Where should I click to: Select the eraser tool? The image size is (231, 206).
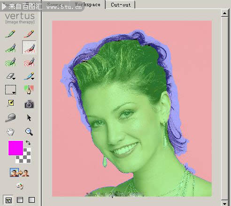[x=10, y=76]
